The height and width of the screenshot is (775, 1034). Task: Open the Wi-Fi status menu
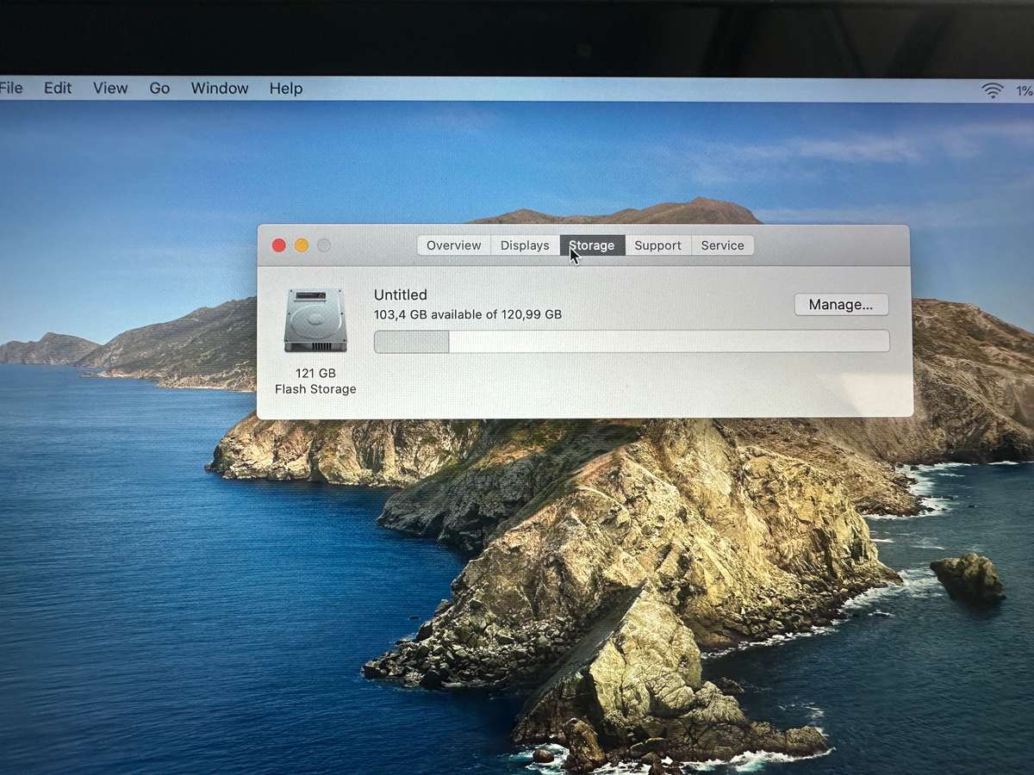(x=993, y=90)
